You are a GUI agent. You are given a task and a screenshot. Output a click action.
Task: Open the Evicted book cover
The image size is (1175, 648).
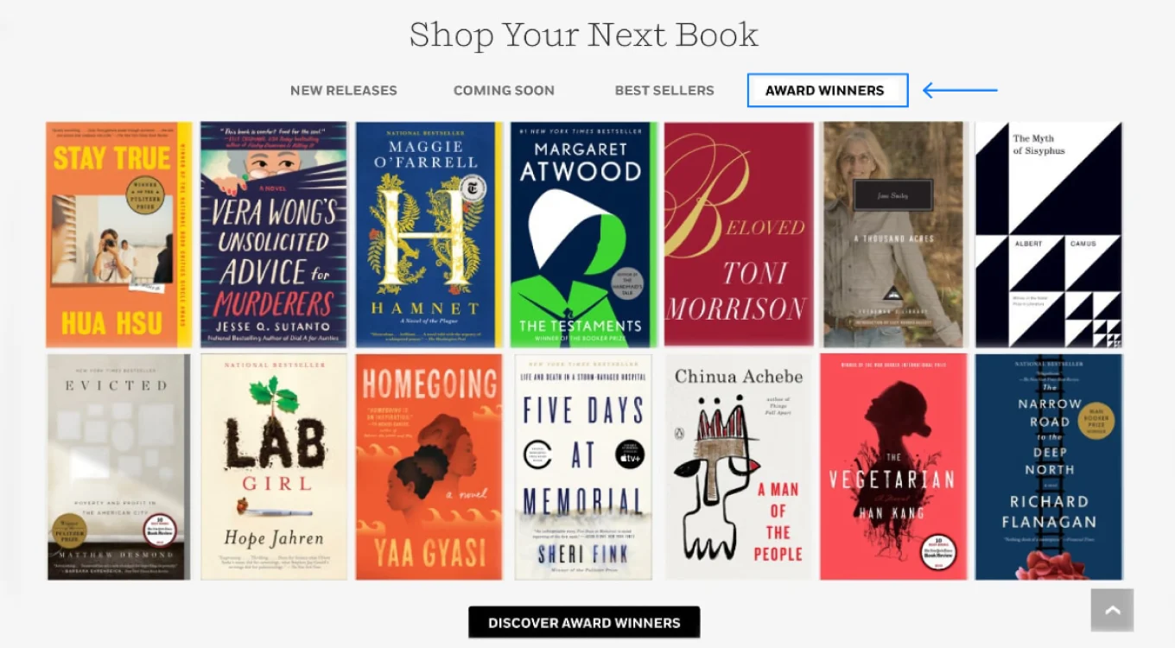(x=119, y=467)
